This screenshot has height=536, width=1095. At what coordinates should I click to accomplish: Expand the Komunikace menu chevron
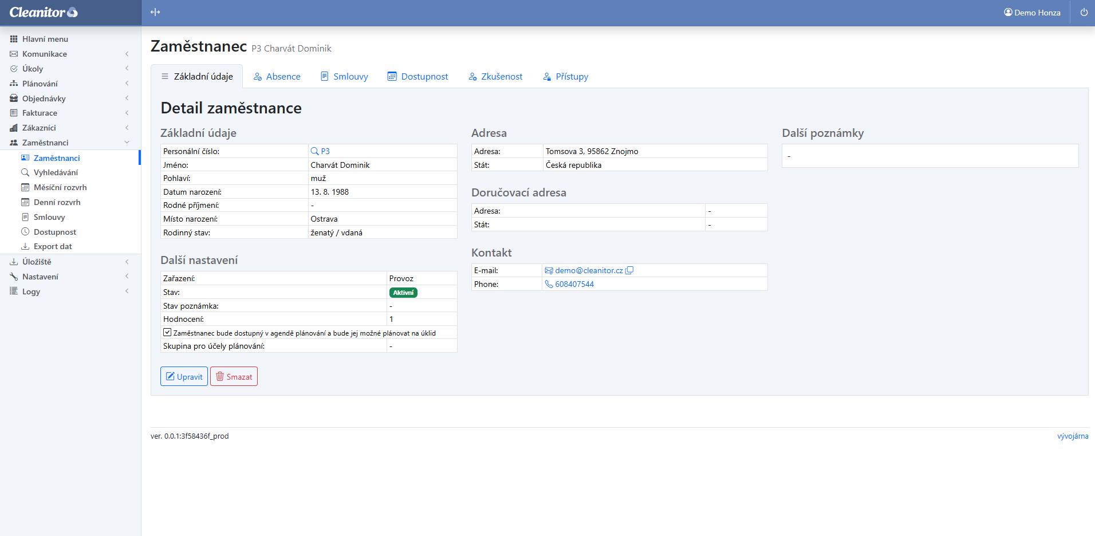(127, 54)
